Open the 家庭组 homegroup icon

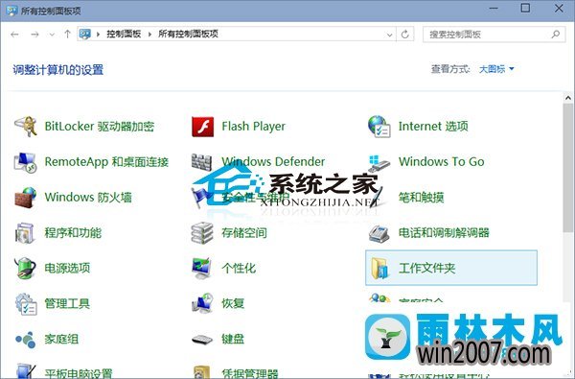click(25, 340)
